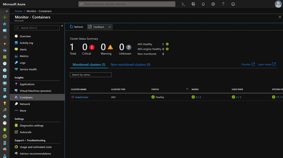Click the Refresh button
Screen dimensions: 283x158
pos(76,27)
